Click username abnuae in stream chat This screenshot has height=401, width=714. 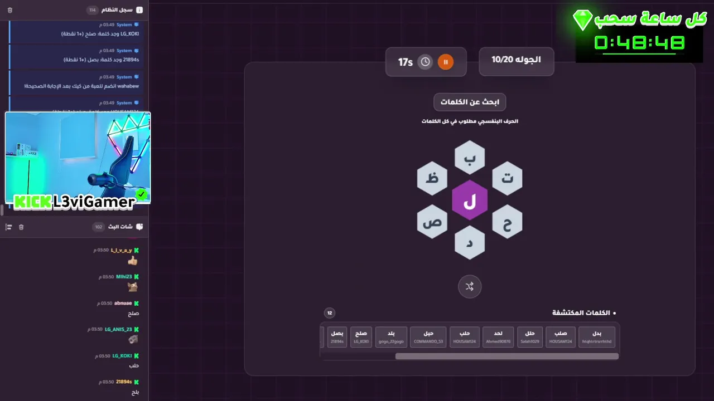[123, 303]
